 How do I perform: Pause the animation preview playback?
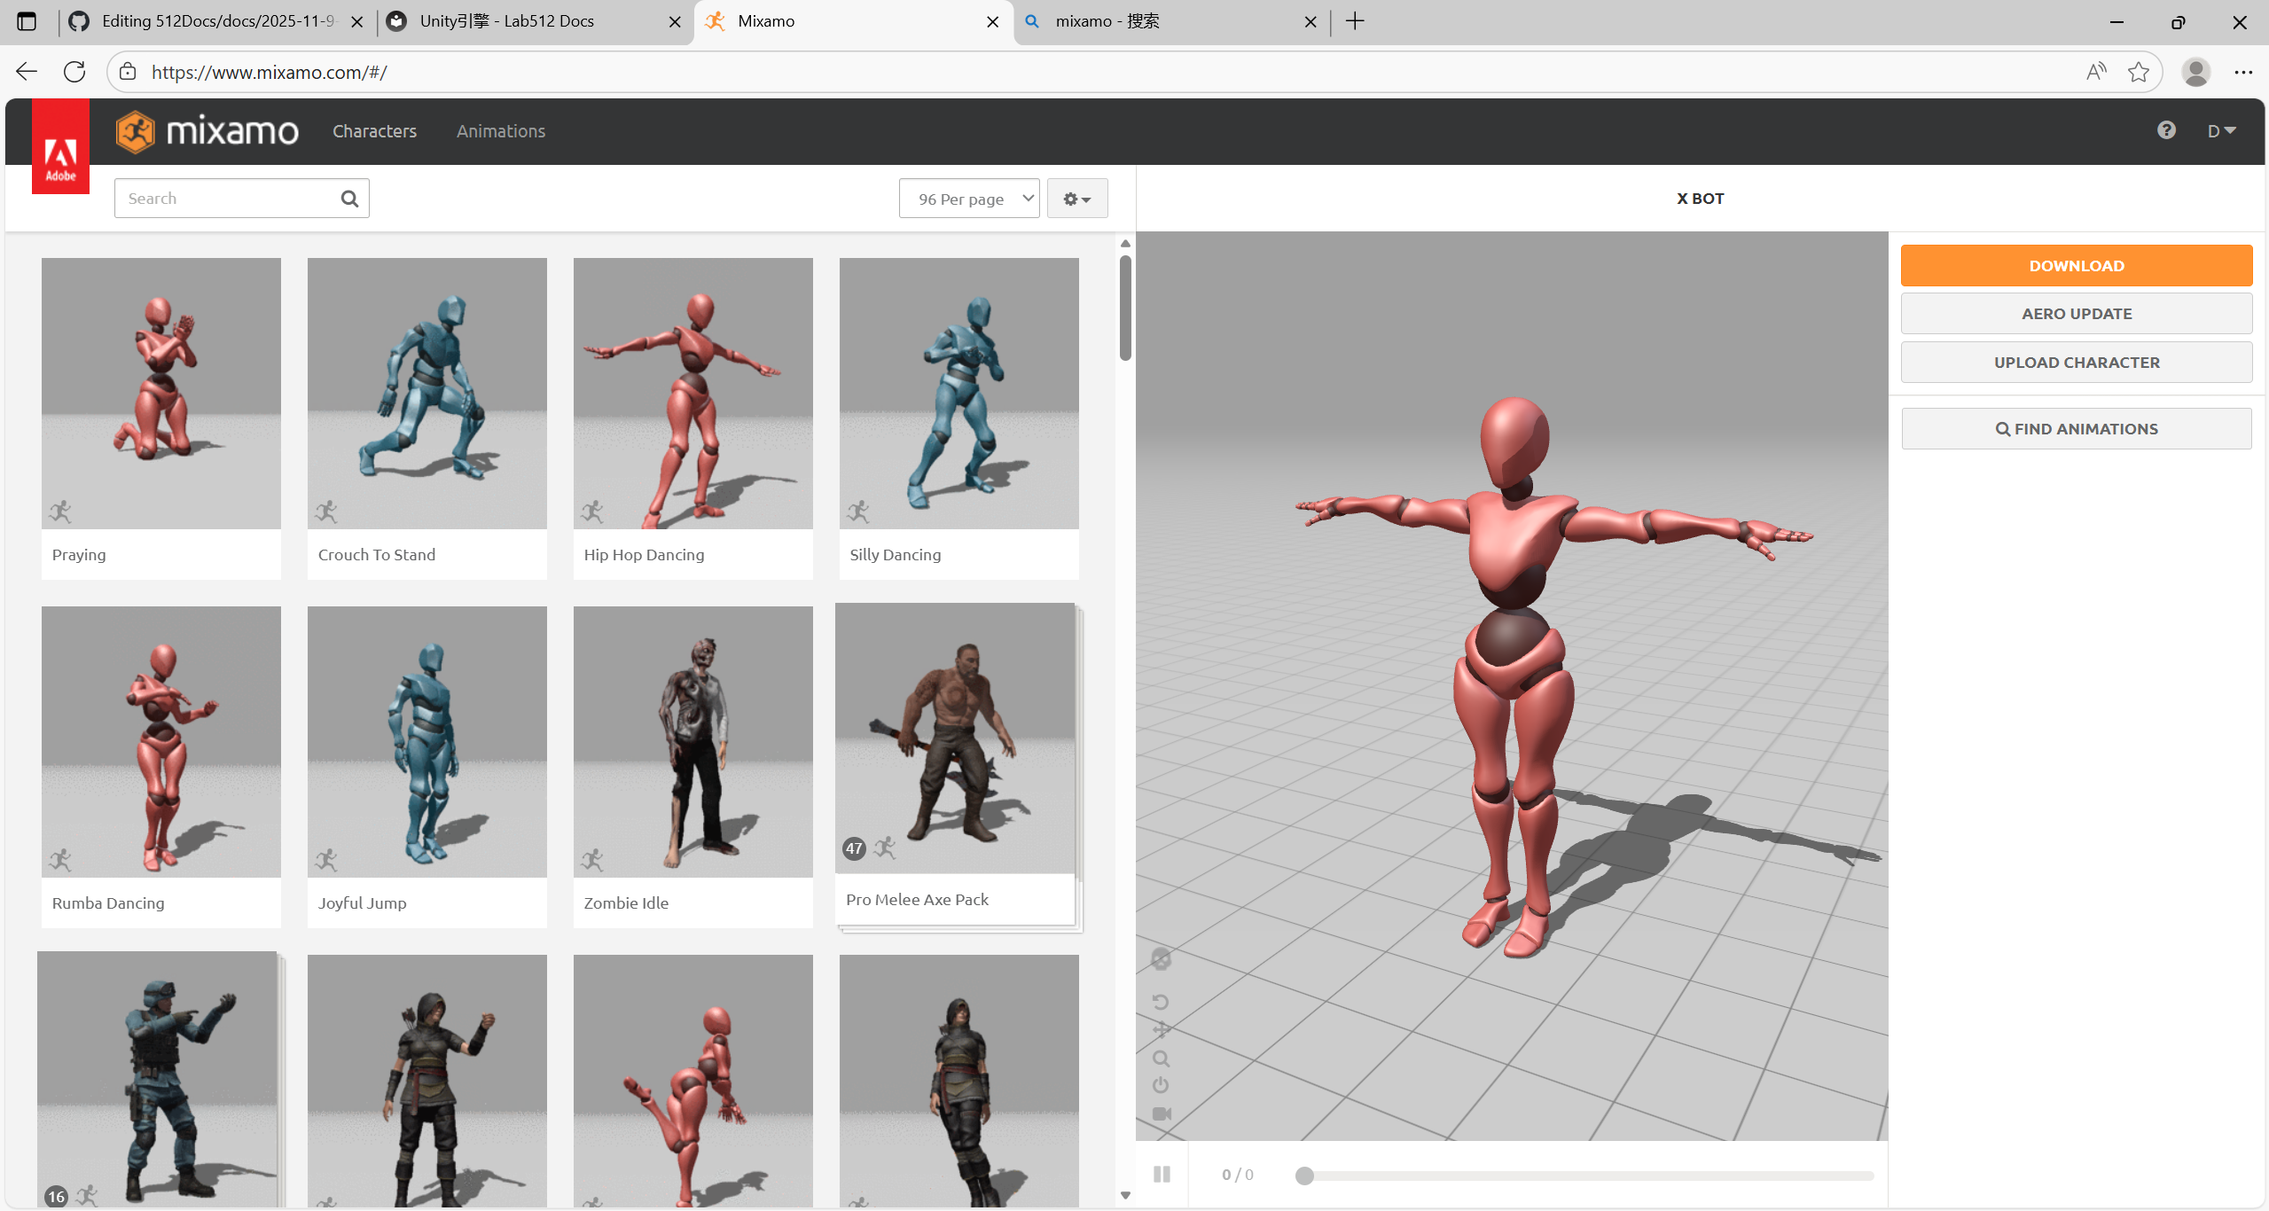pos(1162,1174)
